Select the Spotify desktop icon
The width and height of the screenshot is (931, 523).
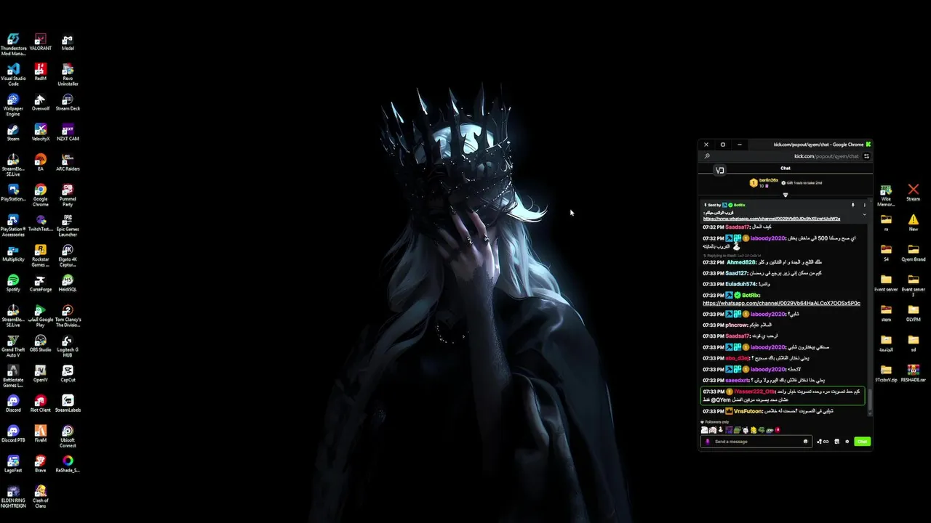pyautogui.click(x=13, y=282)
